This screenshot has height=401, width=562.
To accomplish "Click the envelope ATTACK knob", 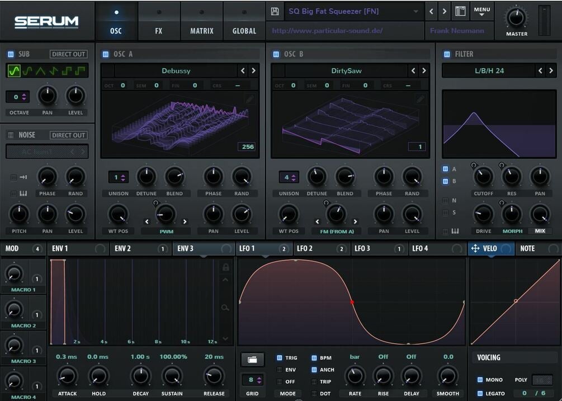I will (x=67, y=376).
